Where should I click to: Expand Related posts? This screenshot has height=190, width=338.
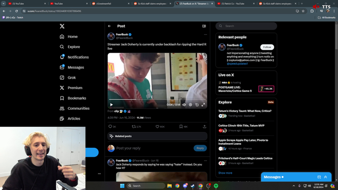click(157, 136)
